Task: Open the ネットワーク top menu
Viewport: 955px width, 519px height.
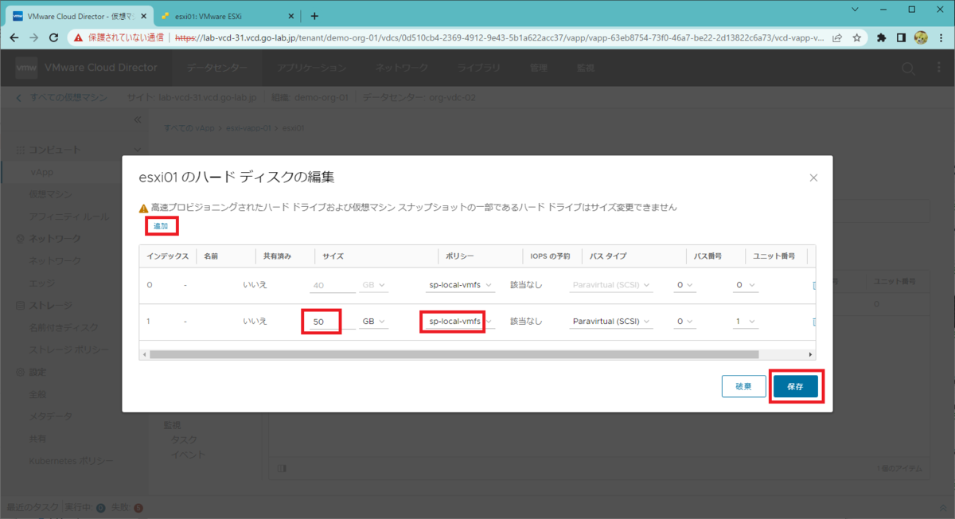Action: 402,68
